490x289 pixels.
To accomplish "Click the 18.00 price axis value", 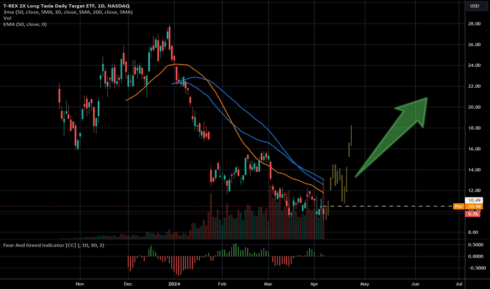I will [x=474, y=128].
